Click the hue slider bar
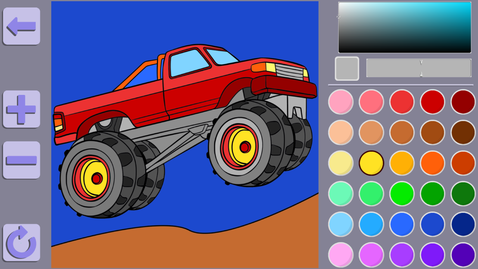478x269 pixels. click(419, 68)
